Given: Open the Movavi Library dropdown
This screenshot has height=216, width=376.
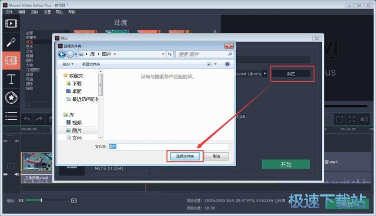Looking at the screenshot, I should click(x=265, y=74).
